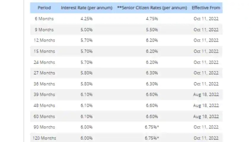Click 5.80% rate in 36 Months row
The image size is (252, 142).
[x=87, y=84]
